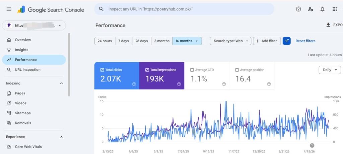Viewport: 343px width, 154px height.
Task: Open the 16 months date range dropdown
Action: [x=187, y=41]
